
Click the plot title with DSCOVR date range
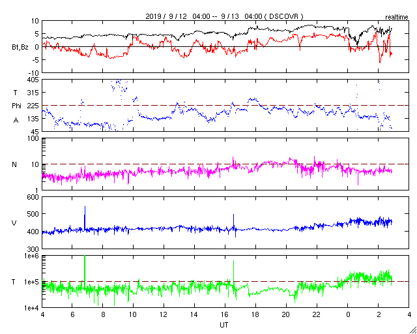[224, 16]
